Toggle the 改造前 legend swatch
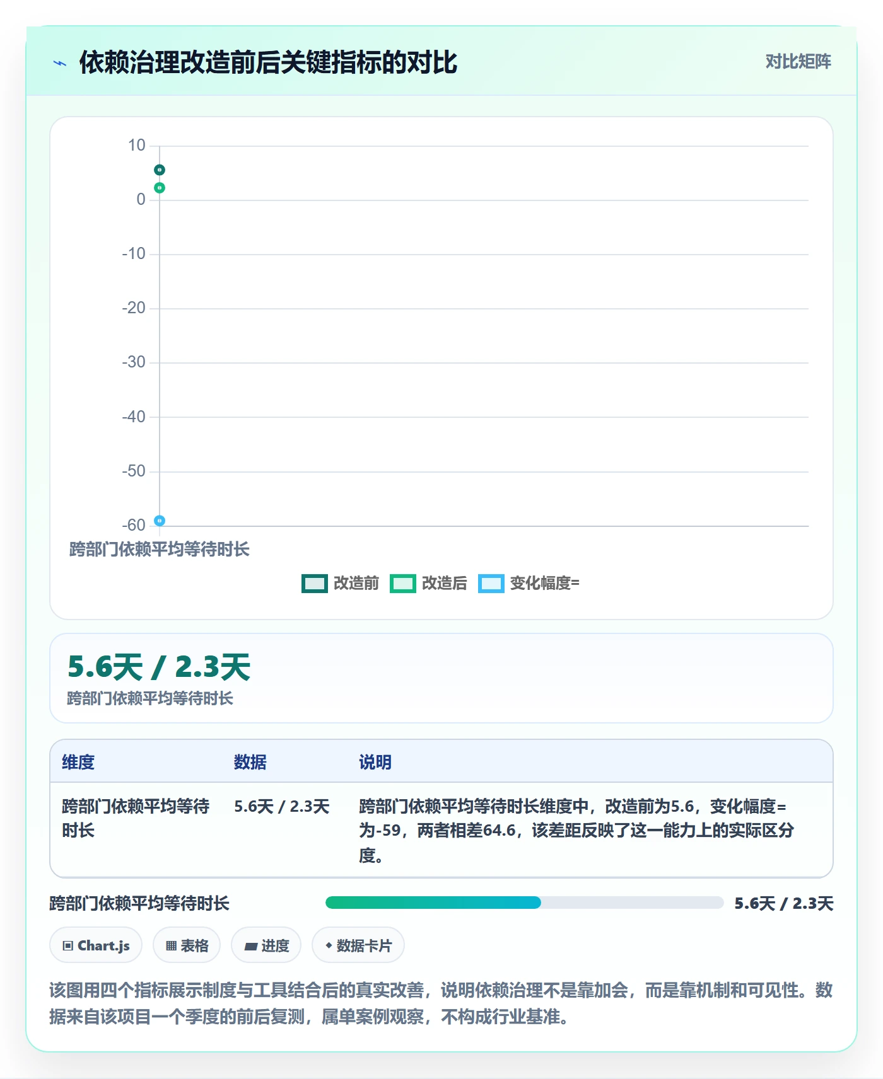 point(314,584)
